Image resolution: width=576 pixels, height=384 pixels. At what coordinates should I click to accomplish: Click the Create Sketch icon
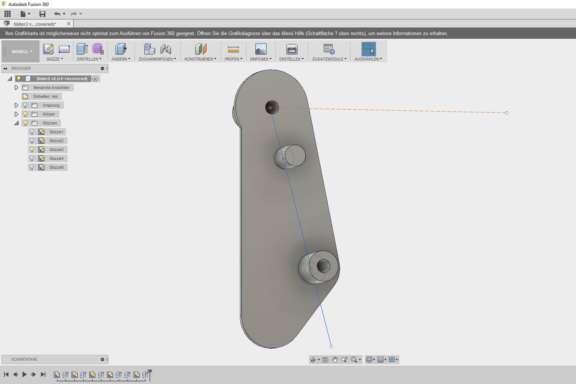(x=48, y=49)
